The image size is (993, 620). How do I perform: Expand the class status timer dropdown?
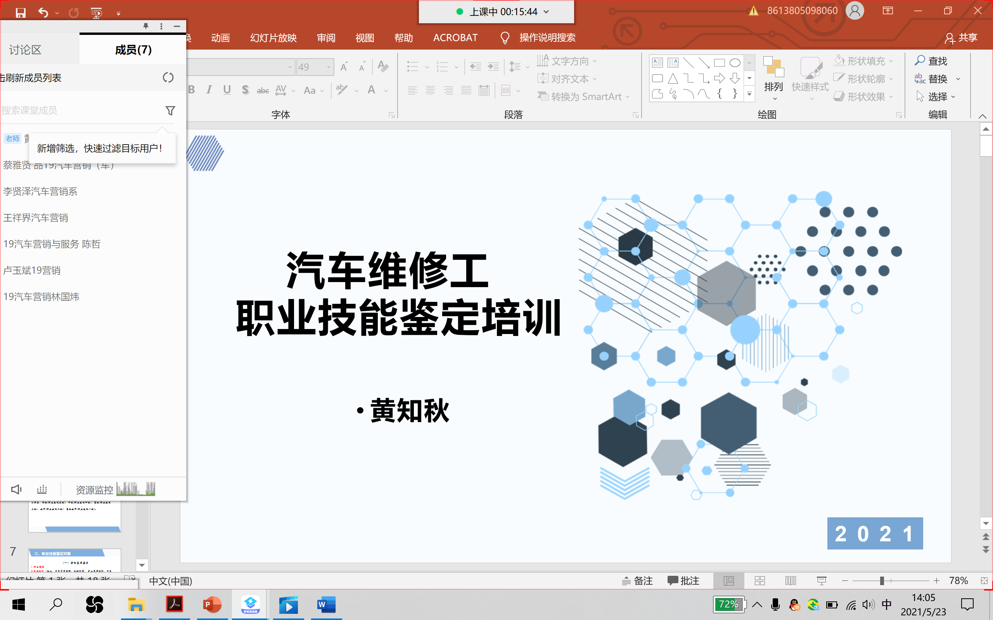[x=547, y=12]
